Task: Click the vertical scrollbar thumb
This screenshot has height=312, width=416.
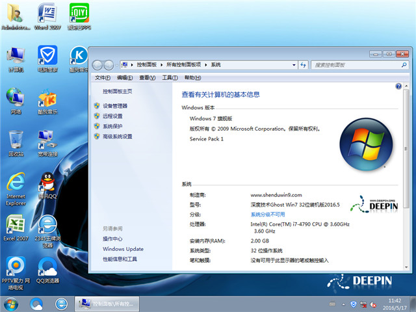Action: 406,149
